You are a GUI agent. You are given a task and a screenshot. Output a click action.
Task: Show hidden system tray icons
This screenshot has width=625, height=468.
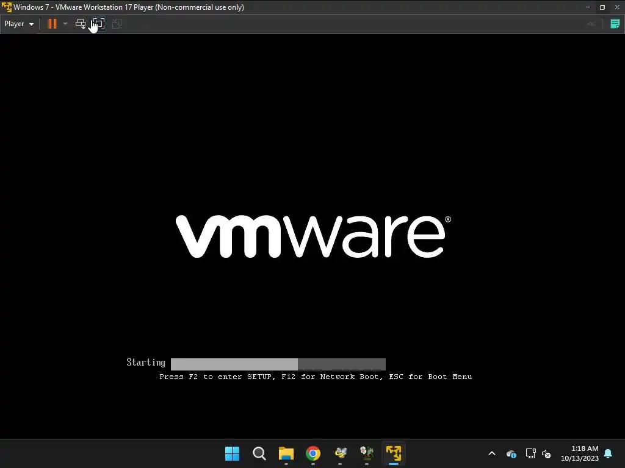492,453
